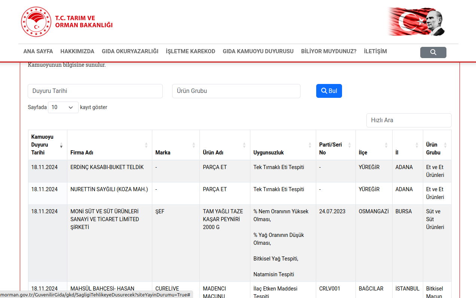This screenshot has width=476, height=298.
Task: Sort table by İl column
Action: 407,145
